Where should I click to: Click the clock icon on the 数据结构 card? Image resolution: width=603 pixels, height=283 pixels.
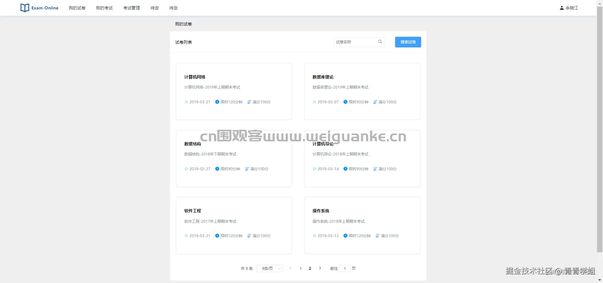point(217,169)
